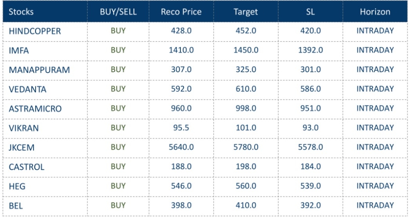Image resolution: width=409 pixels, height=219 pixels.
Task: Select the Horizon column header
Action: pyautogui.click(x=375, y=12)
